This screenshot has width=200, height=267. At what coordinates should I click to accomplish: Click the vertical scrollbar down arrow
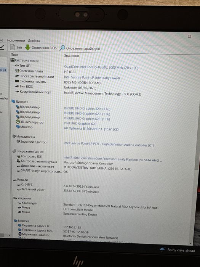(190, 243)
